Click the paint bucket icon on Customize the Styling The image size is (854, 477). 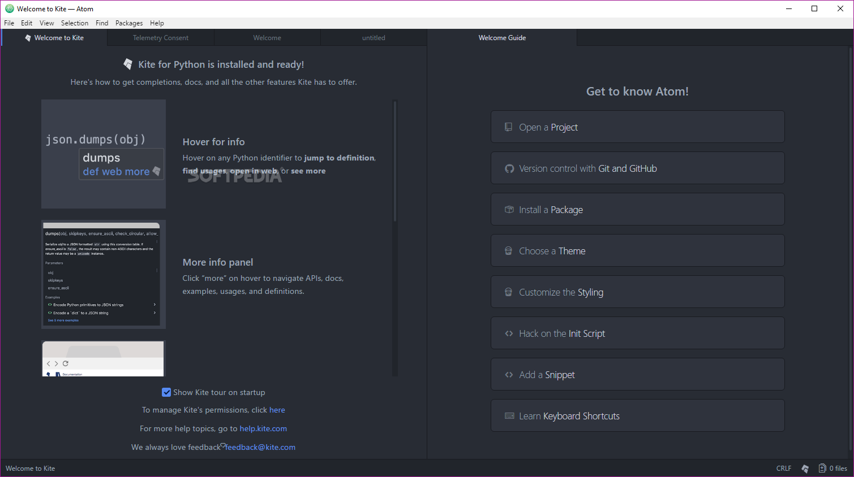[509, 292]
